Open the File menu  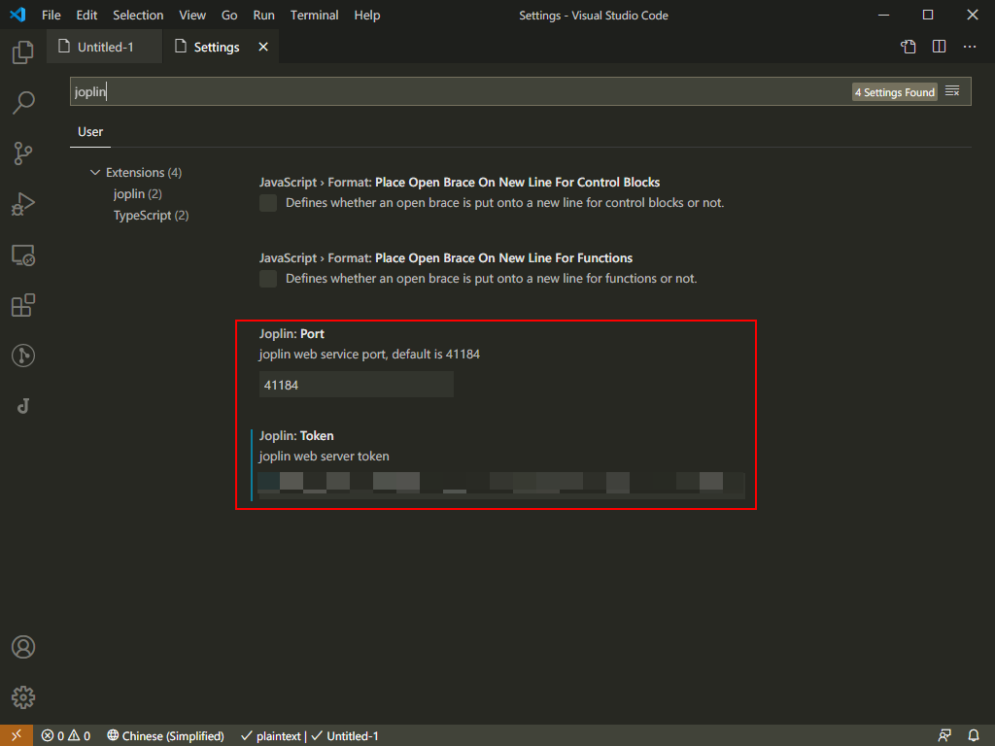tap(51, 16)
